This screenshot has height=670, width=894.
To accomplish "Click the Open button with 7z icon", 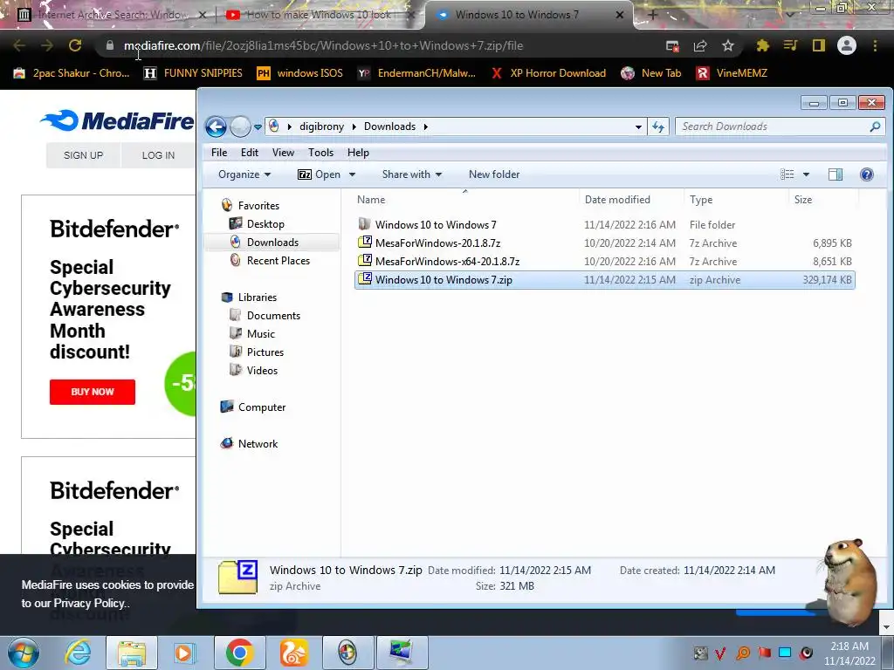I will [320, 174].
